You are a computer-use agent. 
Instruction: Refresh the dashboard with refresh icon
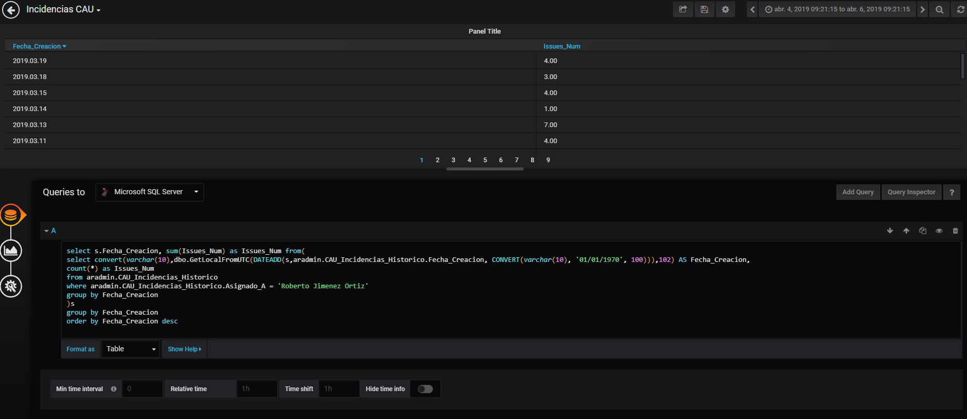pos(960,9)
